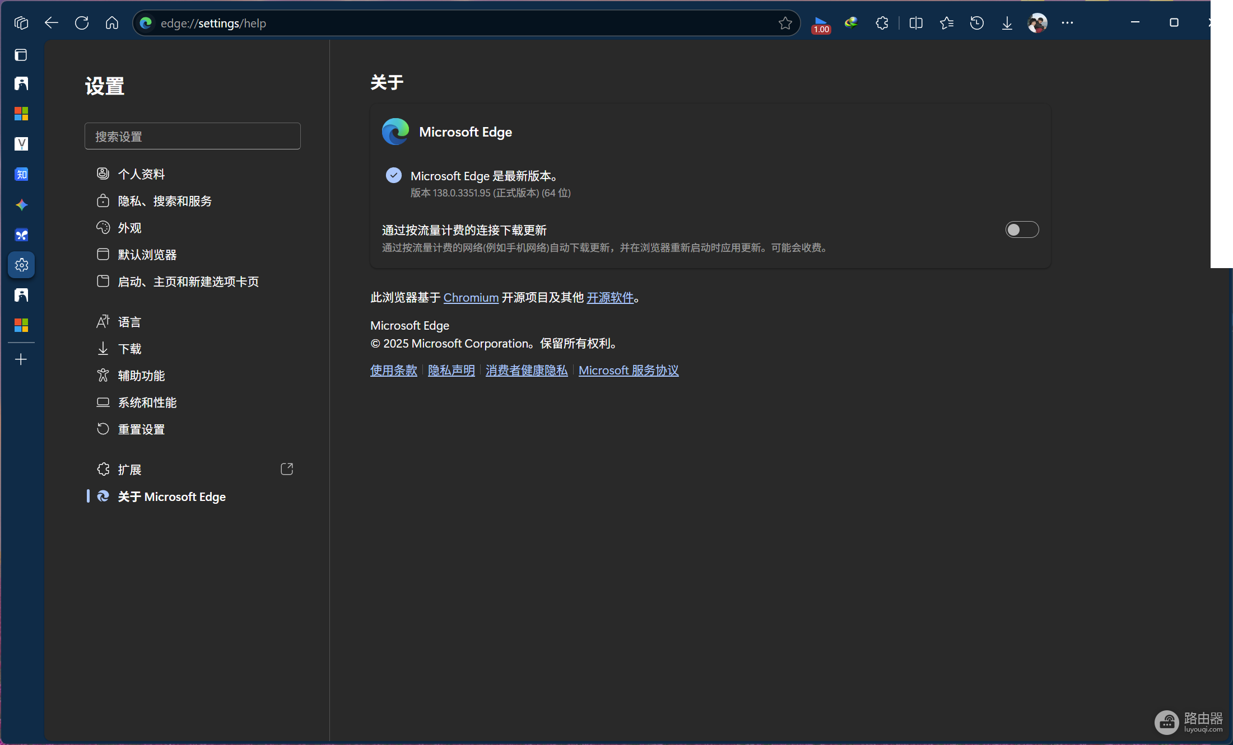Open 默认浏览器 settings section

[193, 255]
